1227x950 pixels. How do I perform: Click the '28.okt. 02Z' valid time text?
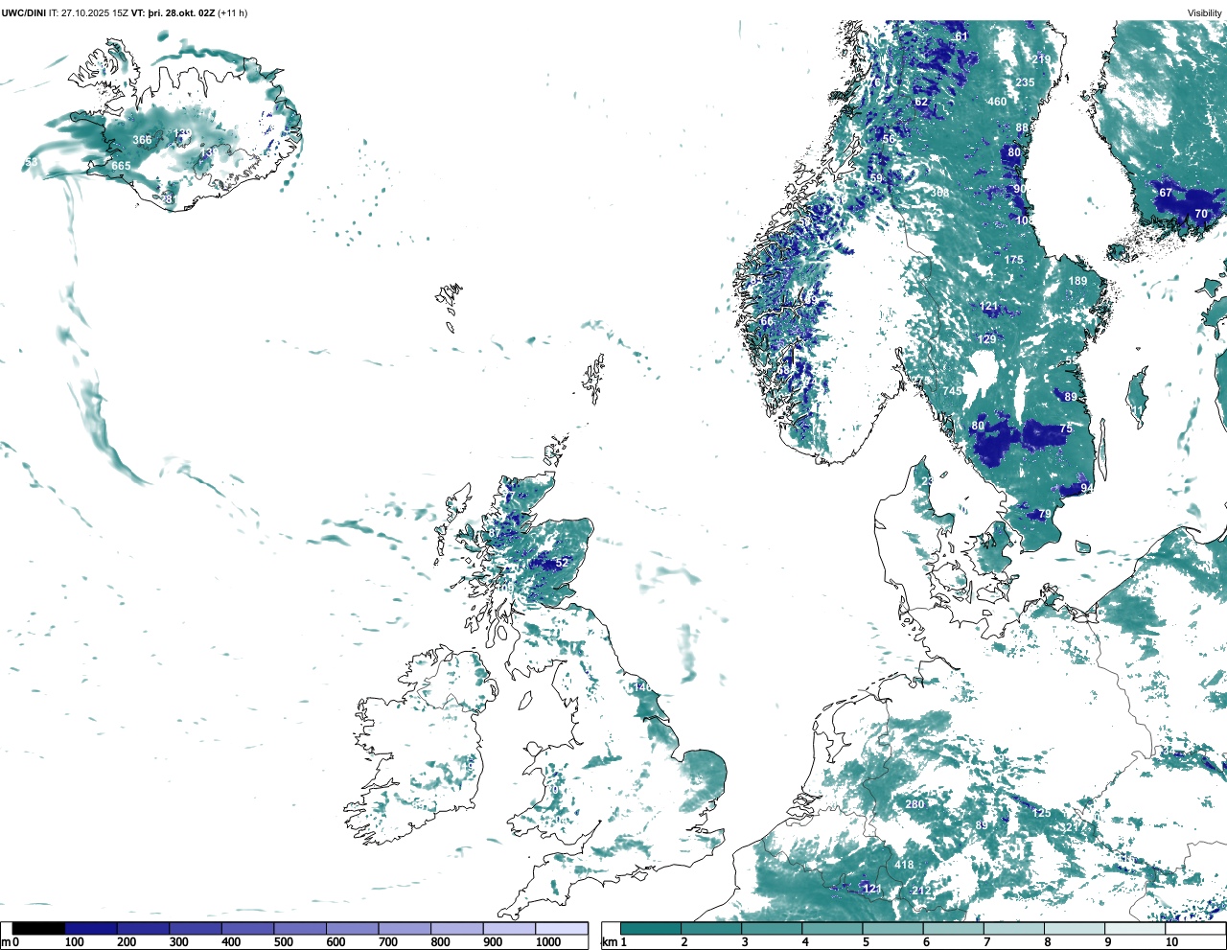pos(189,12)
